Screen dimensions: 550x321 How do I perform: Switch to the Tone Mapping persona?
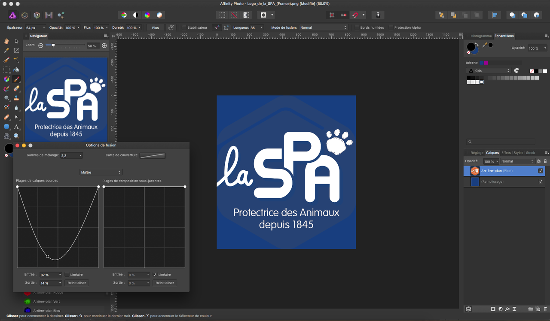click(49, 15)
